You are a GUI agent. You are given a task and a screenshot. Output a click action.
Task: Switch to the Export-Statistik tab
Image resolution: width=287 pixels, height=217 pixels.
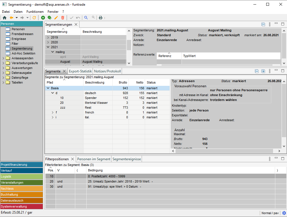tap(80, 71)
